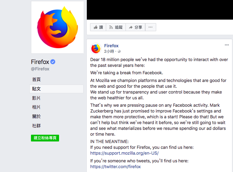Open the post's options ellipsis menu
Image resolution: width=233 pixels, height=172 pixels.
(227, 45)
